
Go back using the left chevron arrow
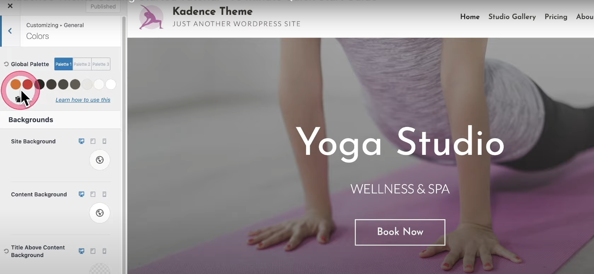point(10,31)
